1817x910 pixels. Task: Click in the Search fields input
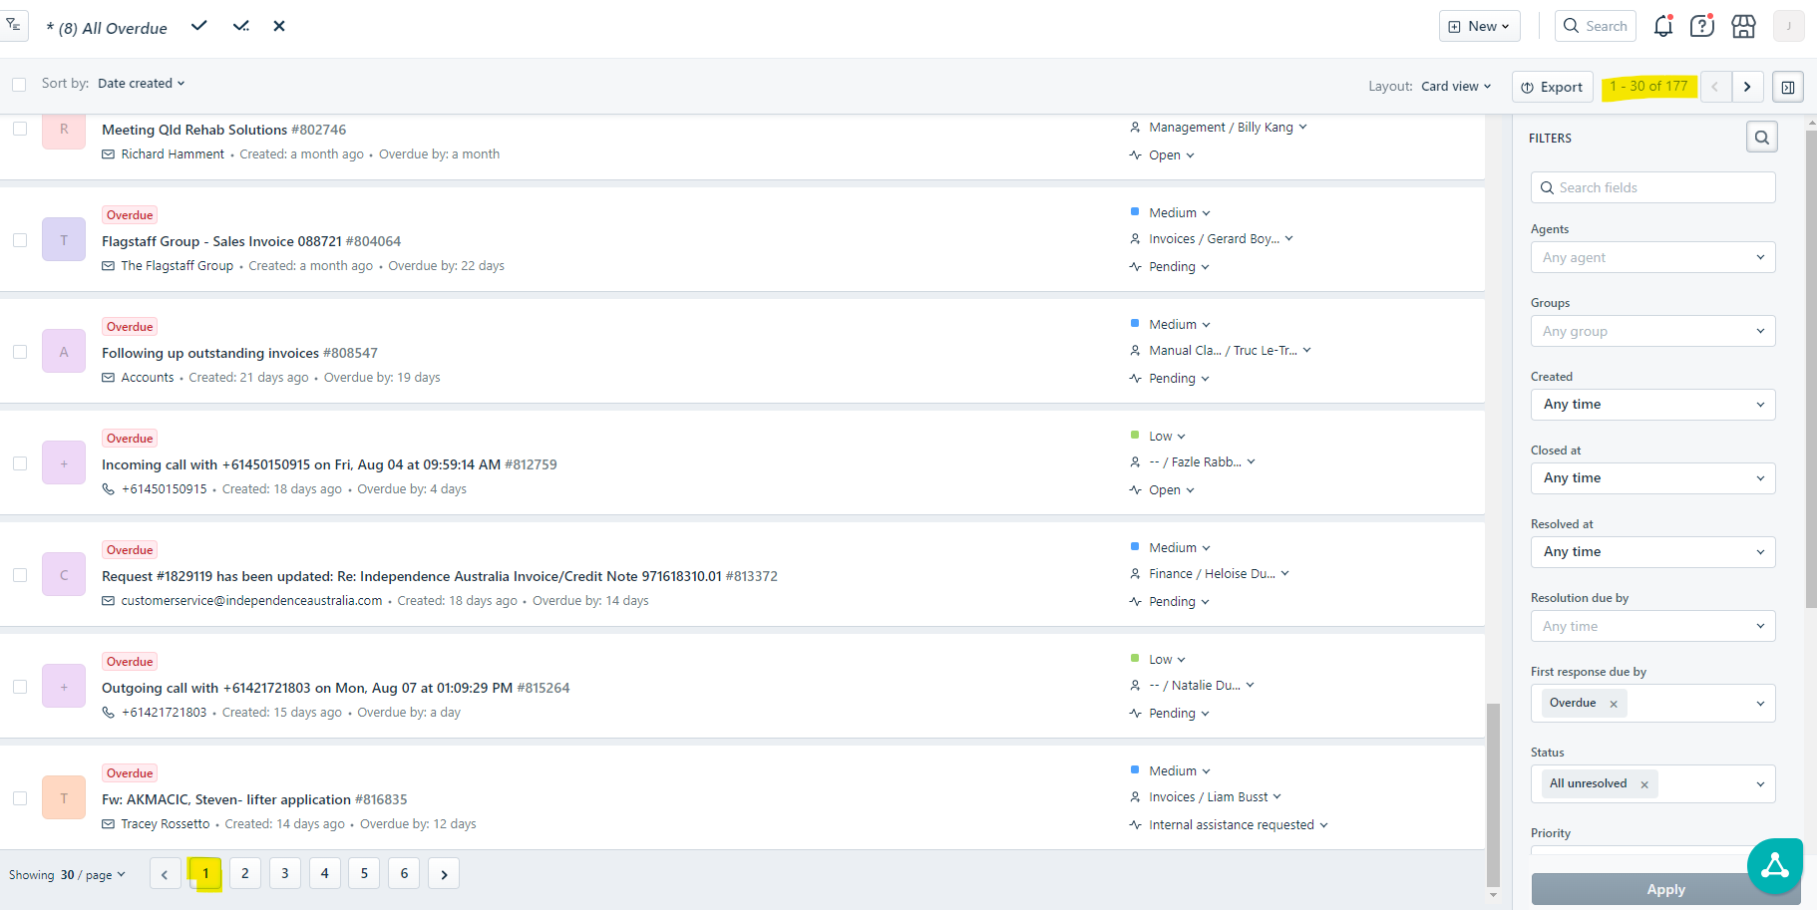tap(1652, 187)
